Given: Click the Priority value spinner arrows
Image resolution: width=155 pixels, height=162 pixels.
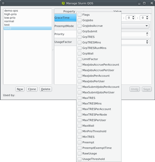Looking at the screenshot, I should pyautogui.click(x=147, y=34).
